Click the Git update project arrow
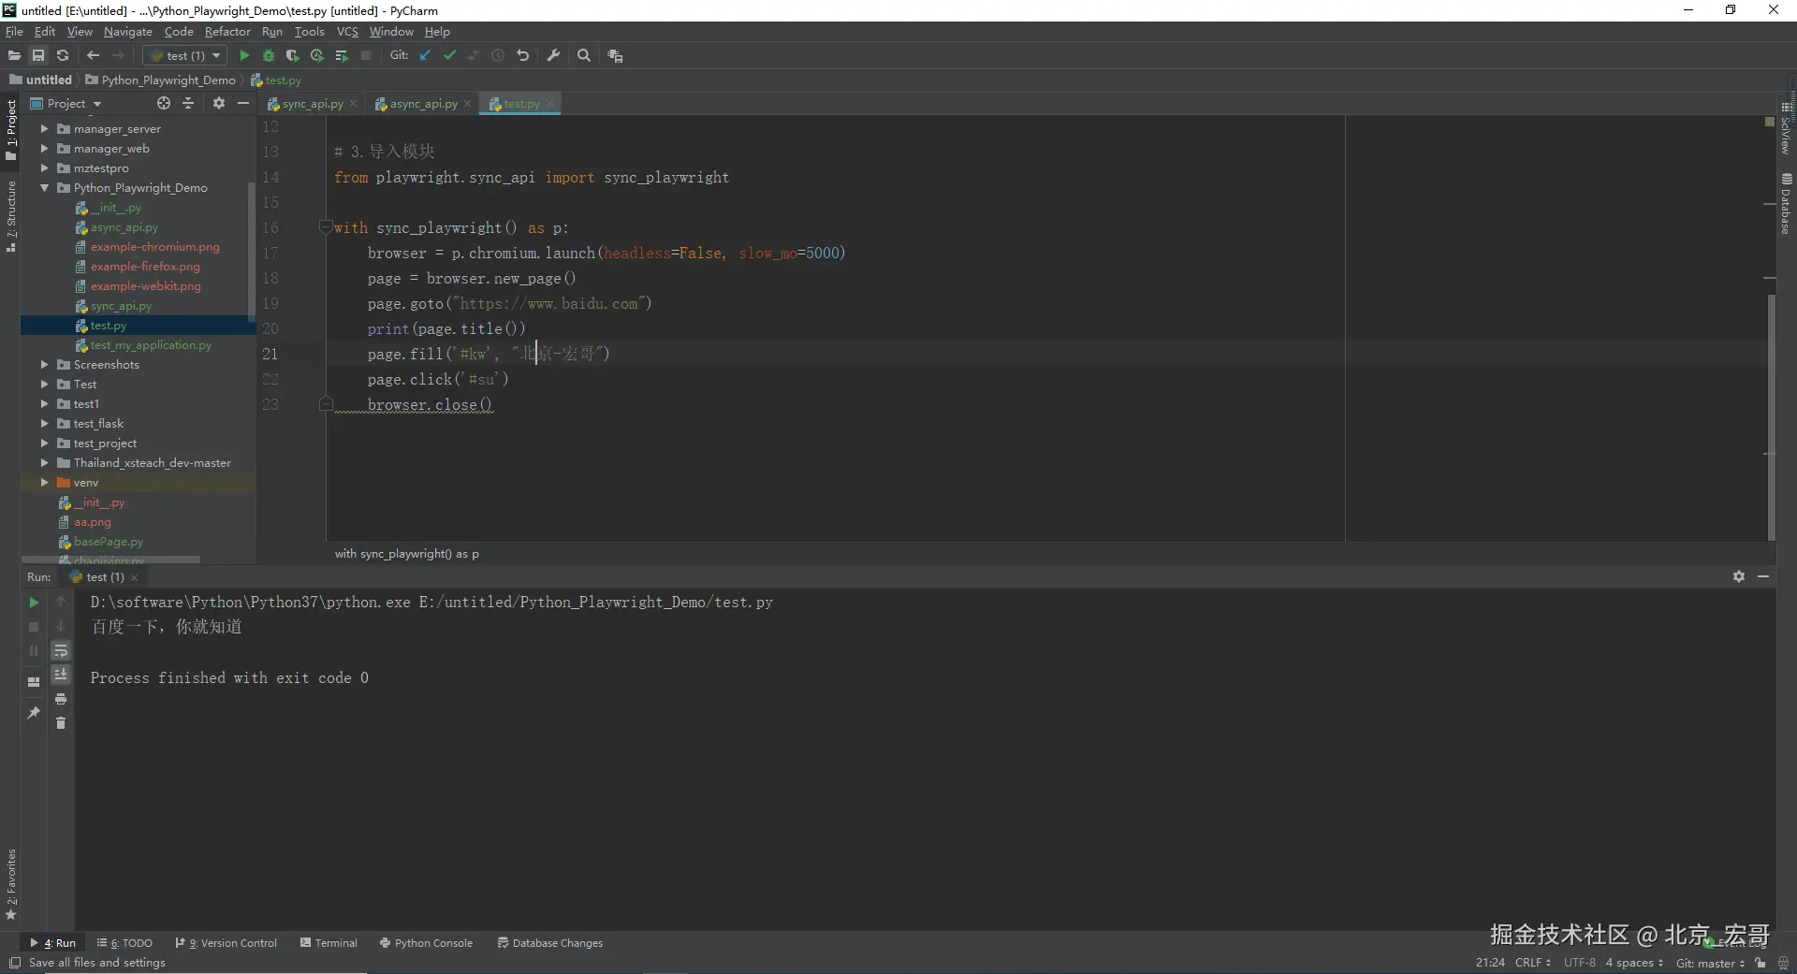Image resolution: width=1797 pixels, height=974 pixels. click(x=425, y=56)
